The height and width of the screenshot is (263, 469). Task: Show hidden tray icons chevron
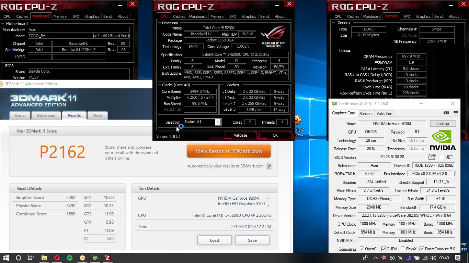coord(376,258)
